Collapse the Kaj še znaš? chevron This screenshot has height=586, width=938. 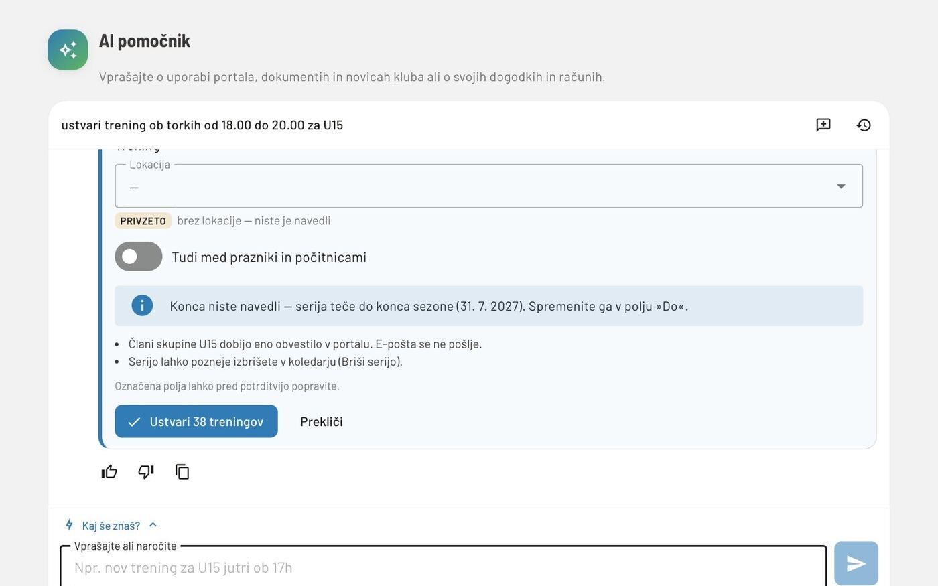(153, 525)
